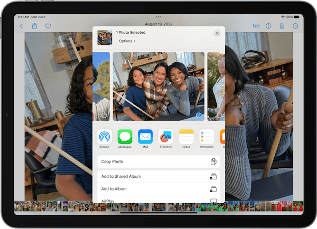Tap the Wi-Fi status icon
This screenshot has height=229, width=317.
(x=283, y=17)
